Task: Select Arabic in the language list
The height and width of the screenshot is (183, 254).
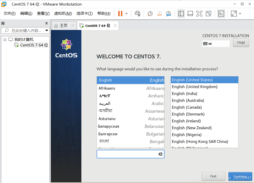Action: (x=130, y=104)
